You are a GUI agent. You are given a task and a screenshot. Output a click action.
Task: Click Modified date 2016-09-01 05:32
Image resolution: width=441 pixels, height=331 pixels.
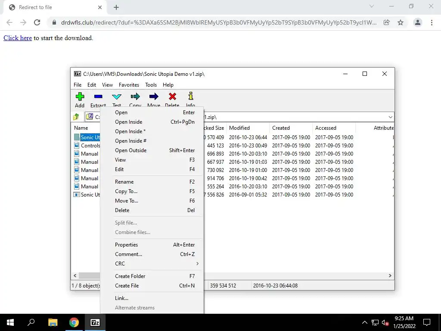[x=248, y=194]
